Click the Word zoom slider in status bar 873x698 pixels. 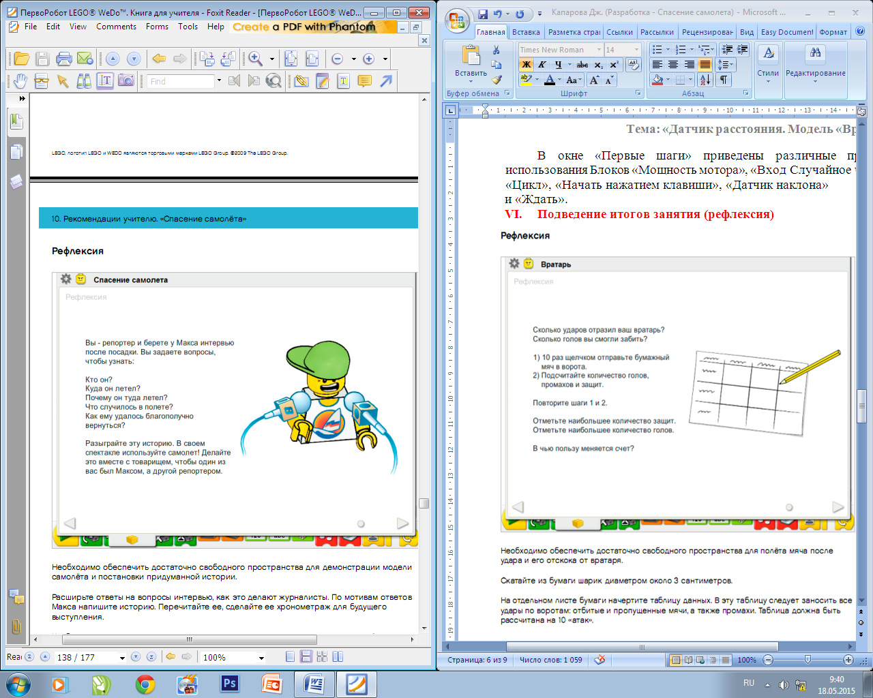click(808, 660)
